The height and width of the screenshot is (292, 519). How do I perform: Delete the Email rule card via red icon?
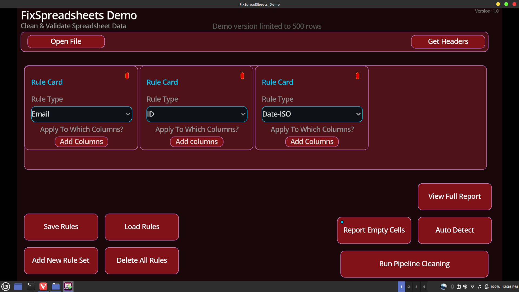[127, 76]
